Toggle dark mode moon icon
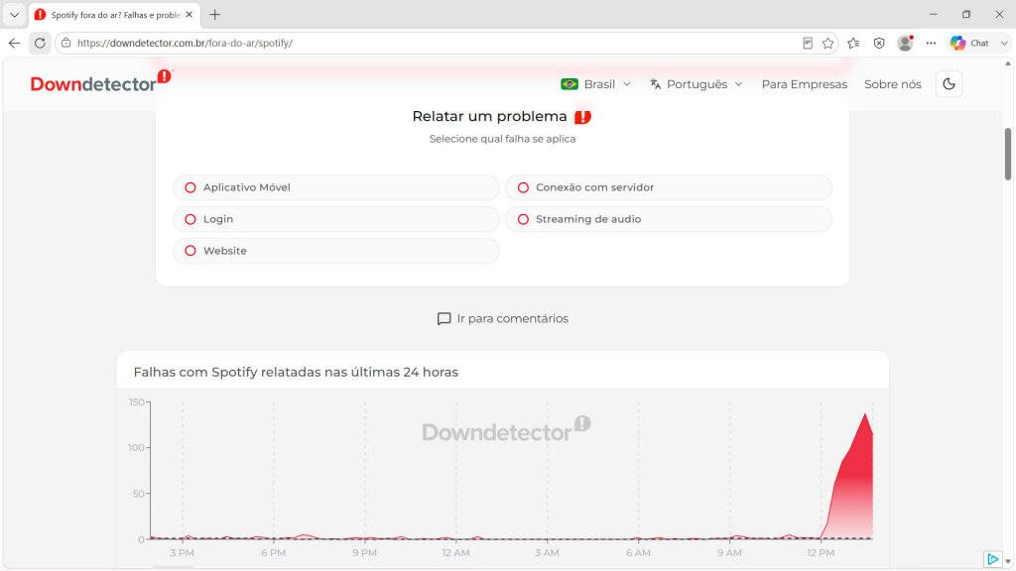Viewport: 1016px width, 571px height. pyautogui.click(x=949, y=84)
